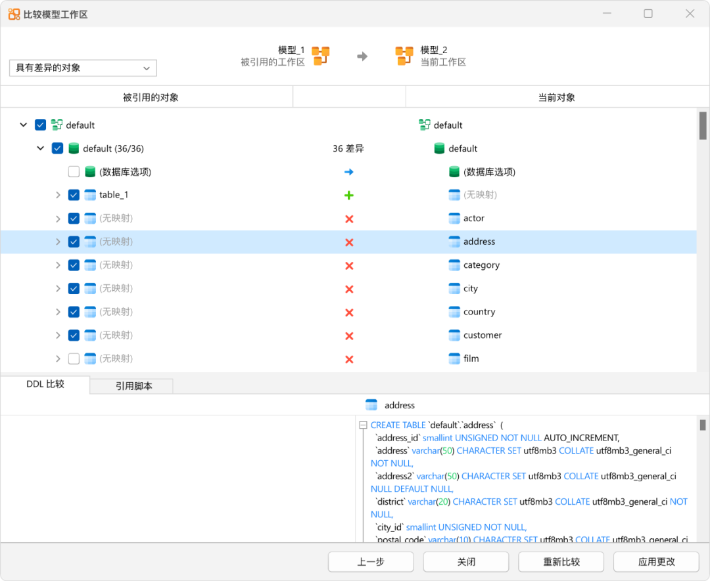Uncheck the default (36/36) database checkbox
This screenshot has height=581, width=710.
(57, 148)
